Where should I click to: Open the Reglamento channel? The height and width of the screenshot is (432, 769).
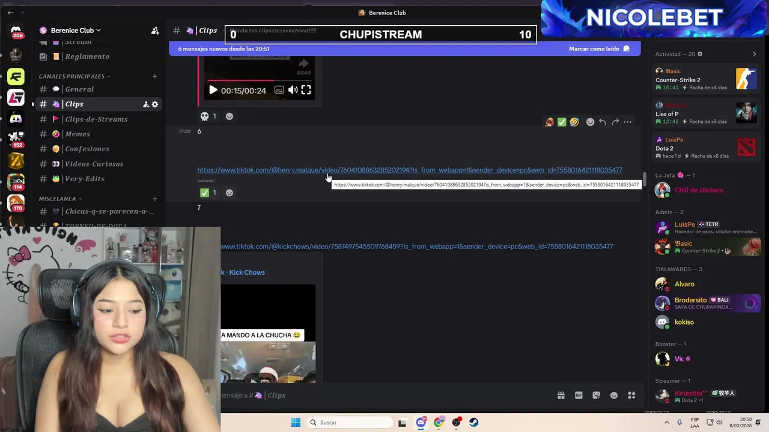click(x=97, y=56)
